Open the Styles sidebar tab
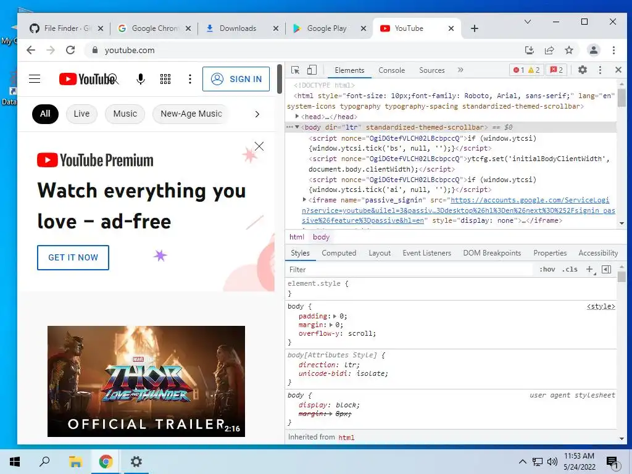Viewport: 632px width, 474px height. (x=301, y=253)
